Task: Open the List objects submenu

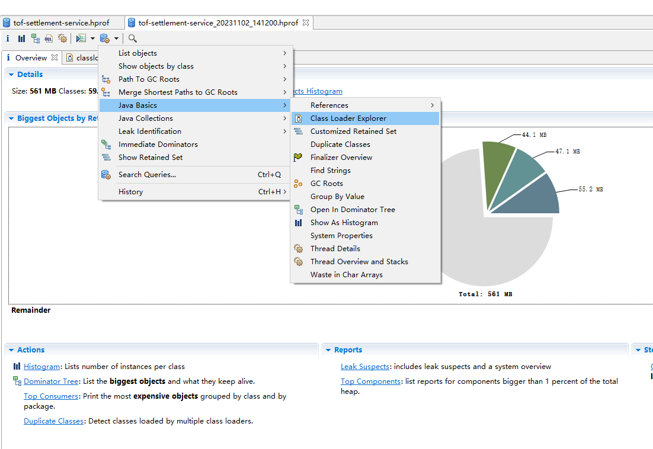Action: tap(137, 53)
